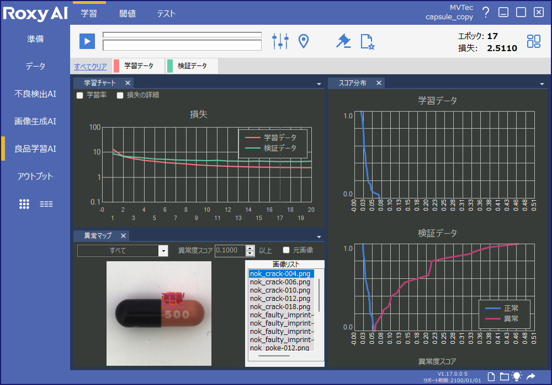Screen dimensions: 552x385
Task: Click the すべてクリア link
Action: (90, 66)
